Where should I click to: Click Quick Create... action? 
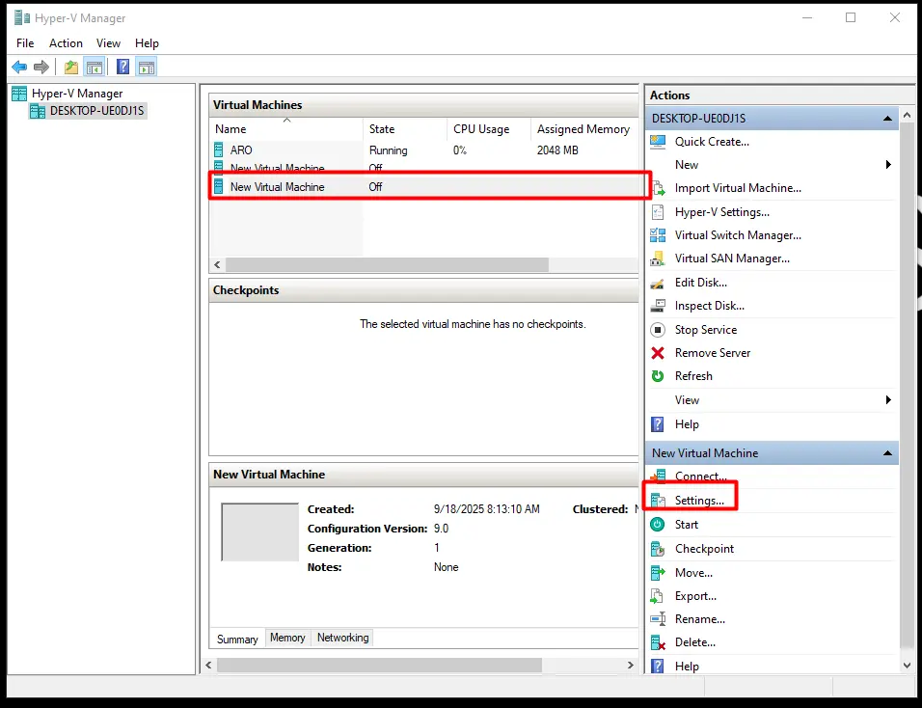(x=712, y=142)
